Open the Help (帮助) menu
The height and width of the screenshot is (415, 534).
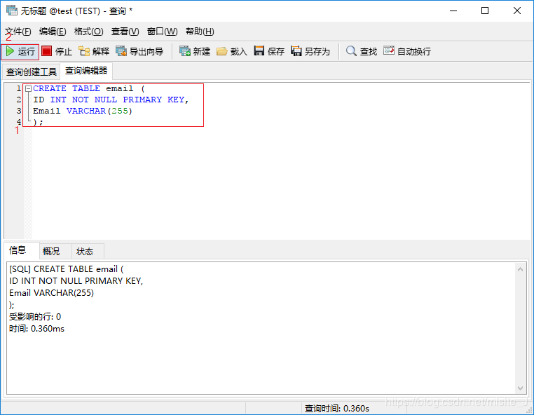coord(200,32)
